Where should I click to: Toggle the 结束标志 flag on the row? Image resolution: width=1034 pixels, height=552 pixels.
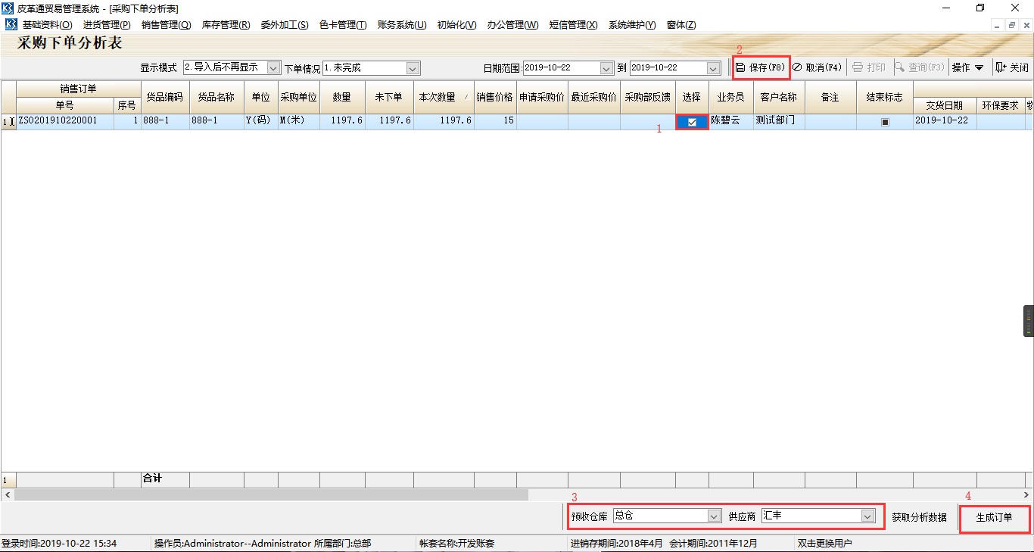[884, 120]
